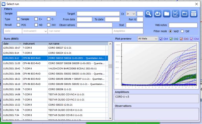
Task: Click the run name column header
Action: tap(78, 44)
